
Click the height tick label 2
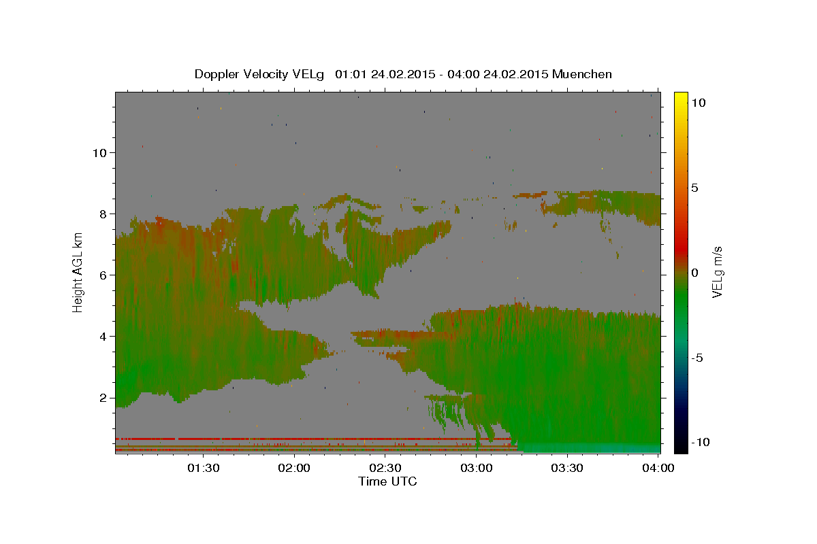tap(104, 398)
